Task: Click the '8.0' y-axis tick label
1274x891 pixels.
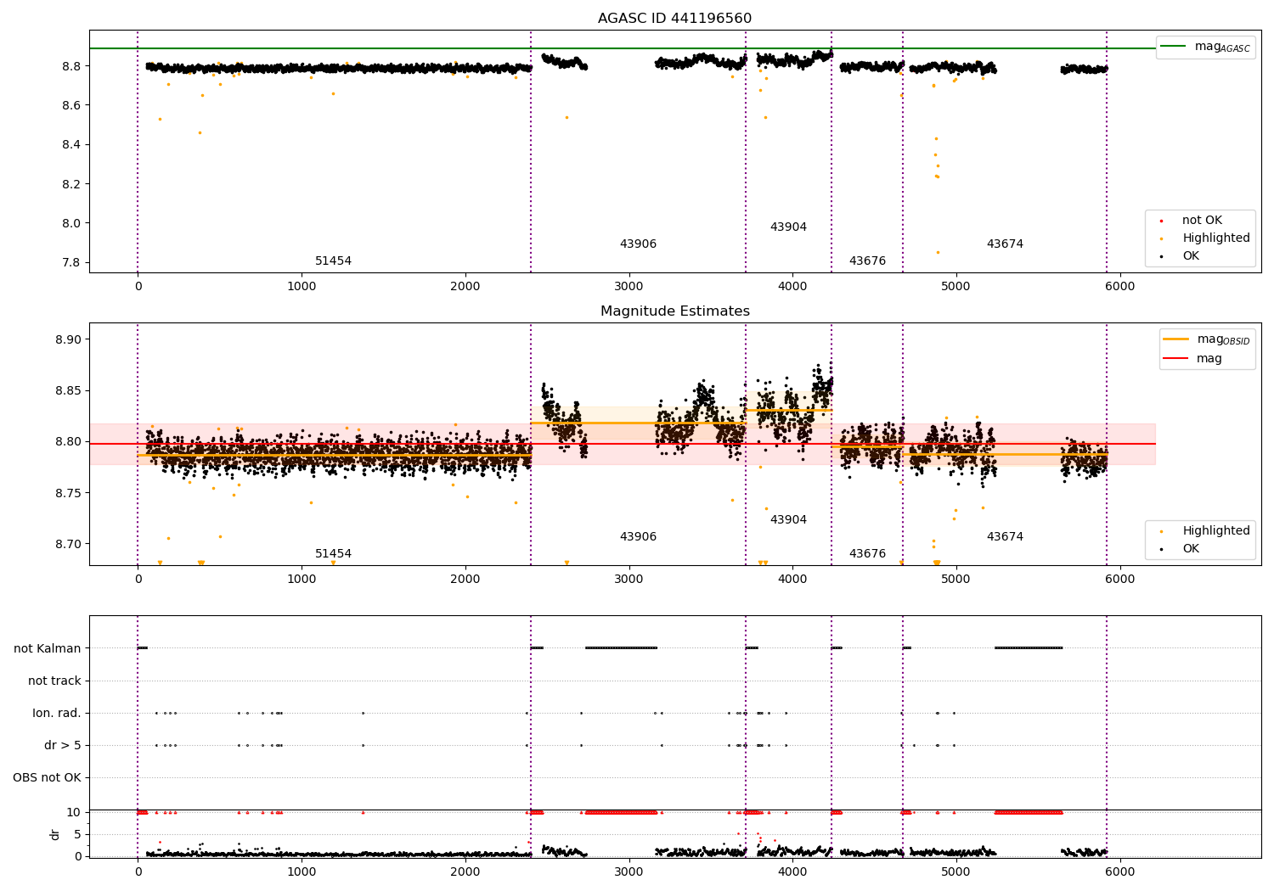Action: (71, 223)
